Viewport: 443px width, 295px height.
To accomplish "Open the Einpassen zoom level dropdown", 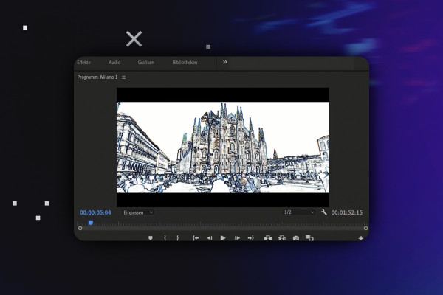I will click(x=137, y=212).
